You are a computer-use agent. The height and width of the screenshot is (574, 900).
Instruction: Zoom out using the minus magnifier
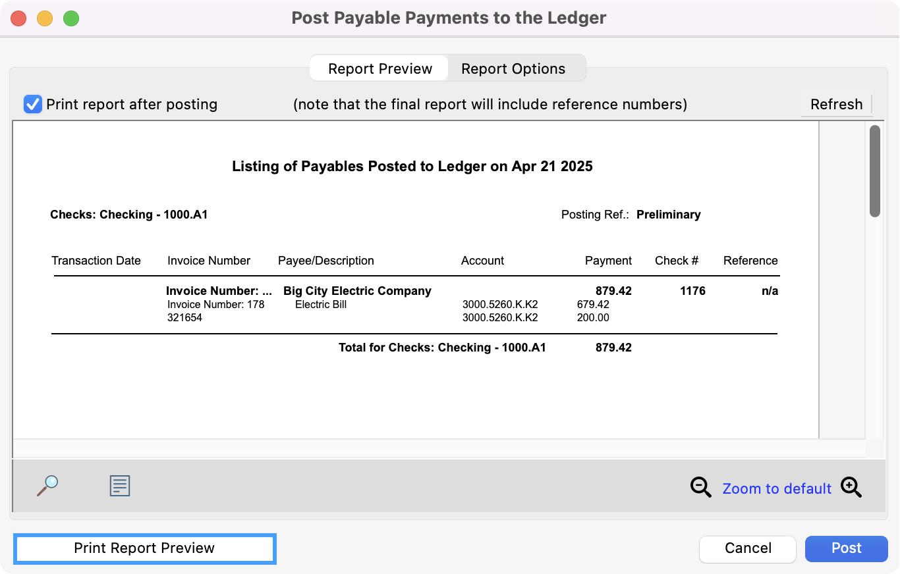tap(700, 488)
